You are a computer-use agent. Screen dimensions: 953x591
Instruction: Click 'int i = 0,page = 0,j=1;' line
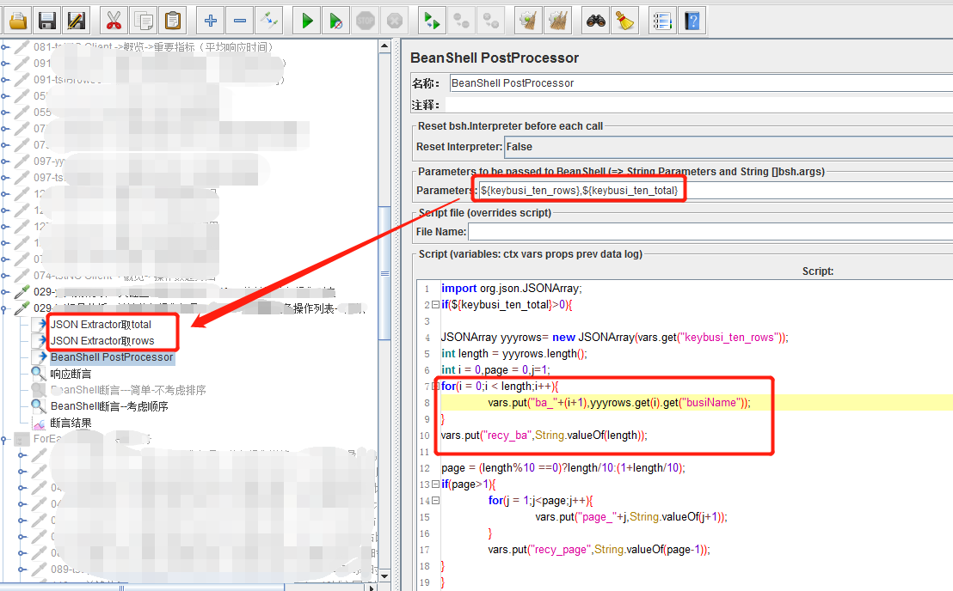point(495,370)
